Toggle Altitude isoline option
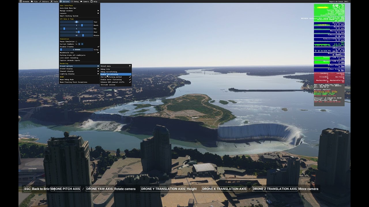 pos(116,85)
